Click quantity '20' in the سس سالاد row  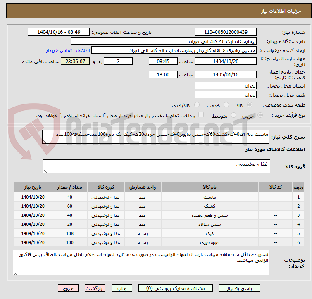coord(70,224)
